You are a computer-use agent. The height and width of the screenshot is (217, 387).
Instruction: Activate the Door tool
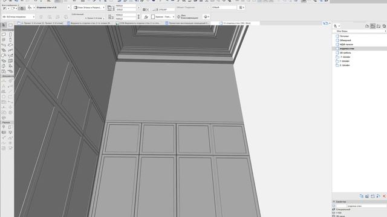click(x=10, y=35)
